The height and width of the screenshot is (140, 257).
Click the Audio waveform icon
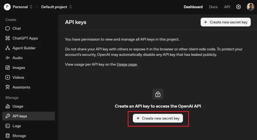(x=8, y=58)
